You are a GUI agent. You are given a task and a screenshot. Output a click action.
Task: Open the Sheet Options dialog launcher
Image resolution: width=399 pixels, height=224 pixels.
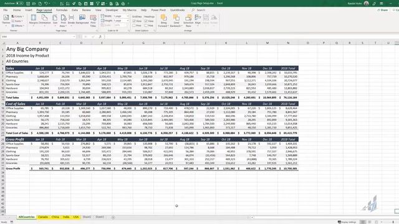click(x=155, y=30)
